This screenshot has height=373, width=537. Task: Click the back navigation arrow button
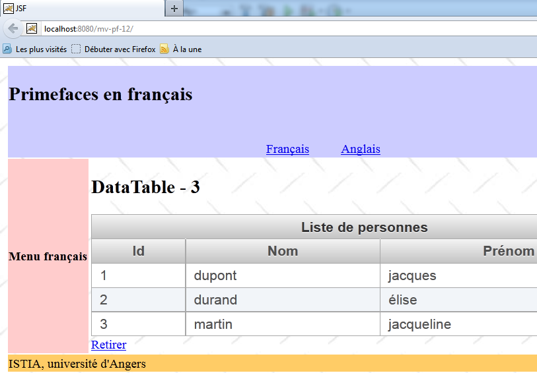[x=13, y=28]
